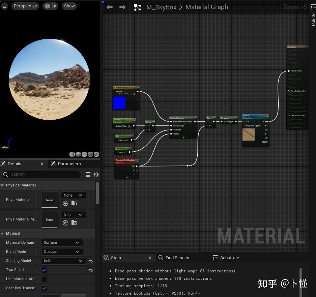Image resolution: width=316 pixels, height=297 pixels.
Task: Open the hamburger menu in the viewport top-left
Action: (x=5, y=6)
